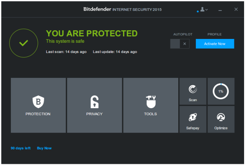Follow the Buy Now link
The width and height of the screenshot is (246, 165).
(44, 148)
